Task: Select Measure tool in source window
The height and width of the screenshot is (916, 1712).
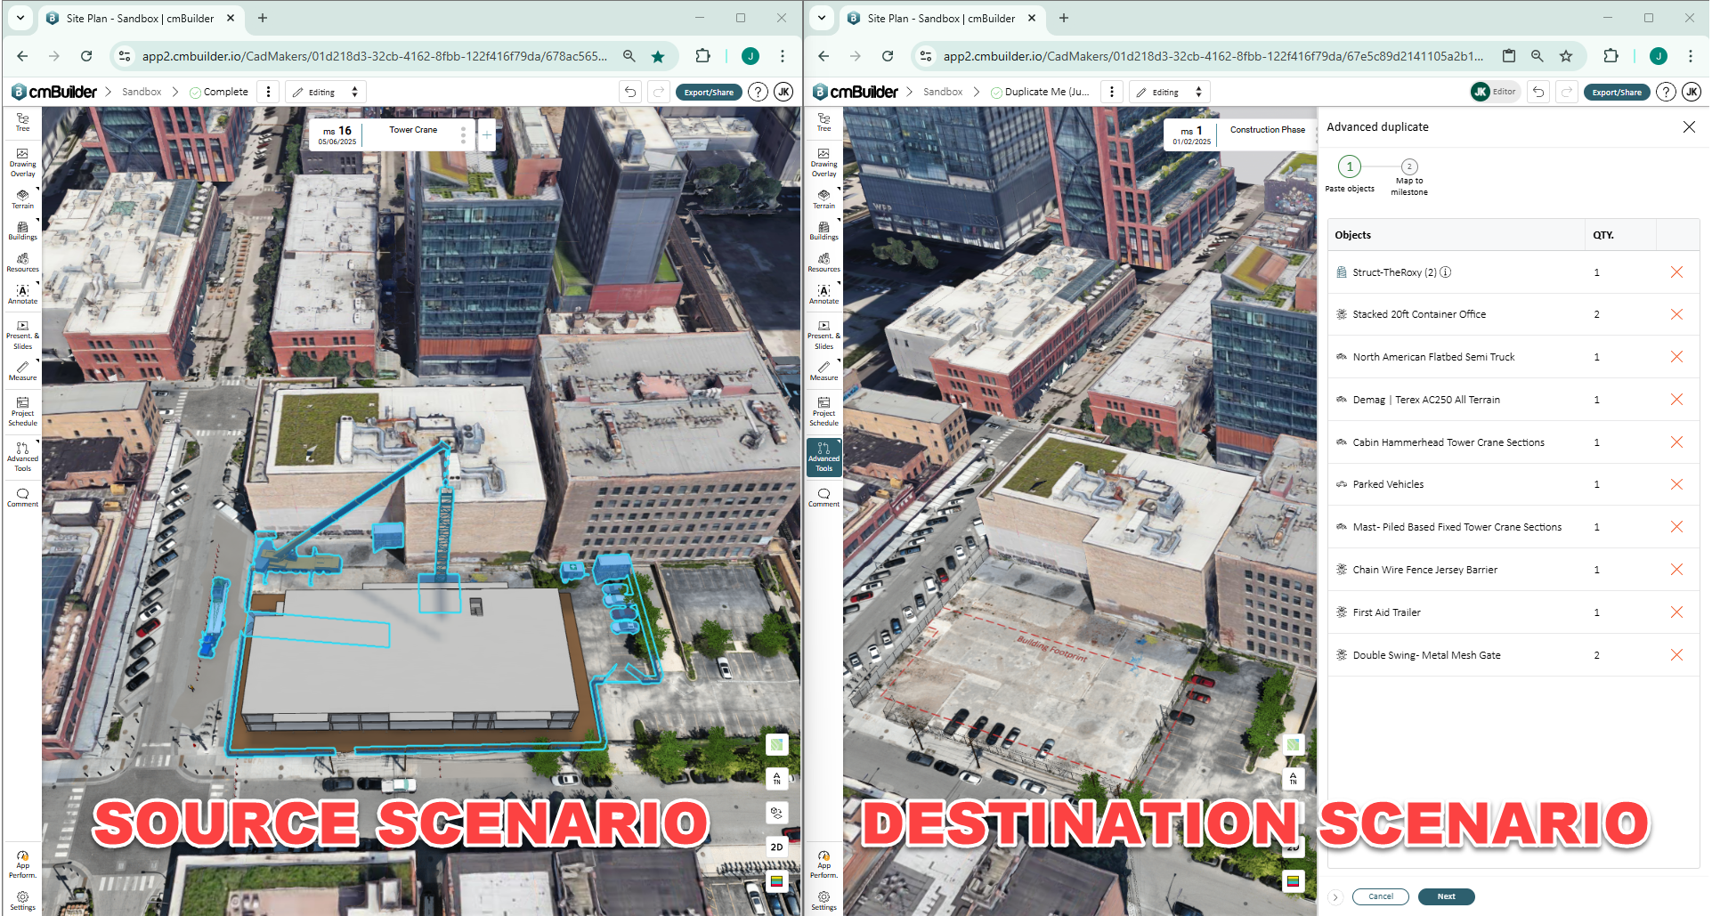Action: (x=22, y=371)
